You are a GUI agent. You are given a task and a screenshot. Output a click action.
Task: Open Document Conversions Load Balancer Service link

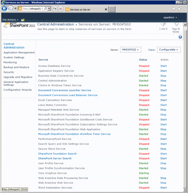coord(68,95)
